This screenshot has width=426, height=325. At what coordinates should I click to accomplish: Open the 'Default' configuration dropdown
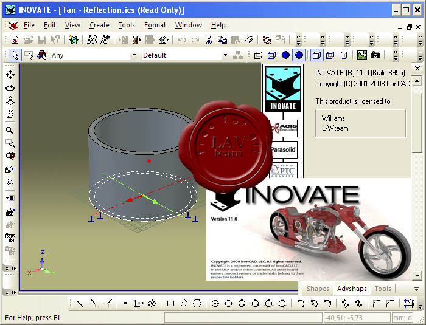coord(225,55)
